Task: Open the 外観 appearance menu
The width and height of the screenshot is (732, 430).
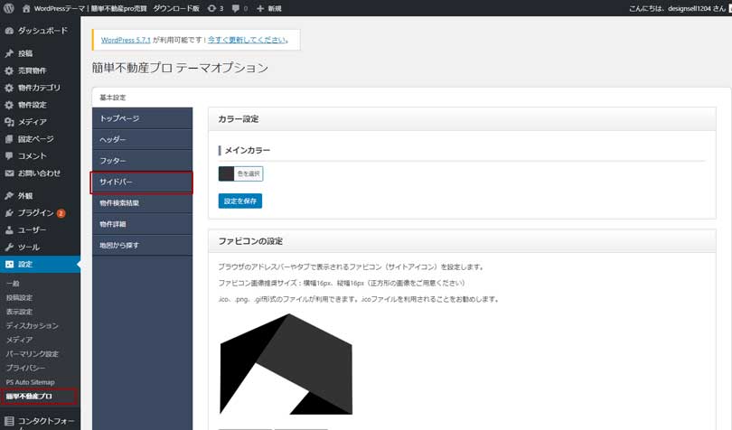Action: [x=25, y=196]
